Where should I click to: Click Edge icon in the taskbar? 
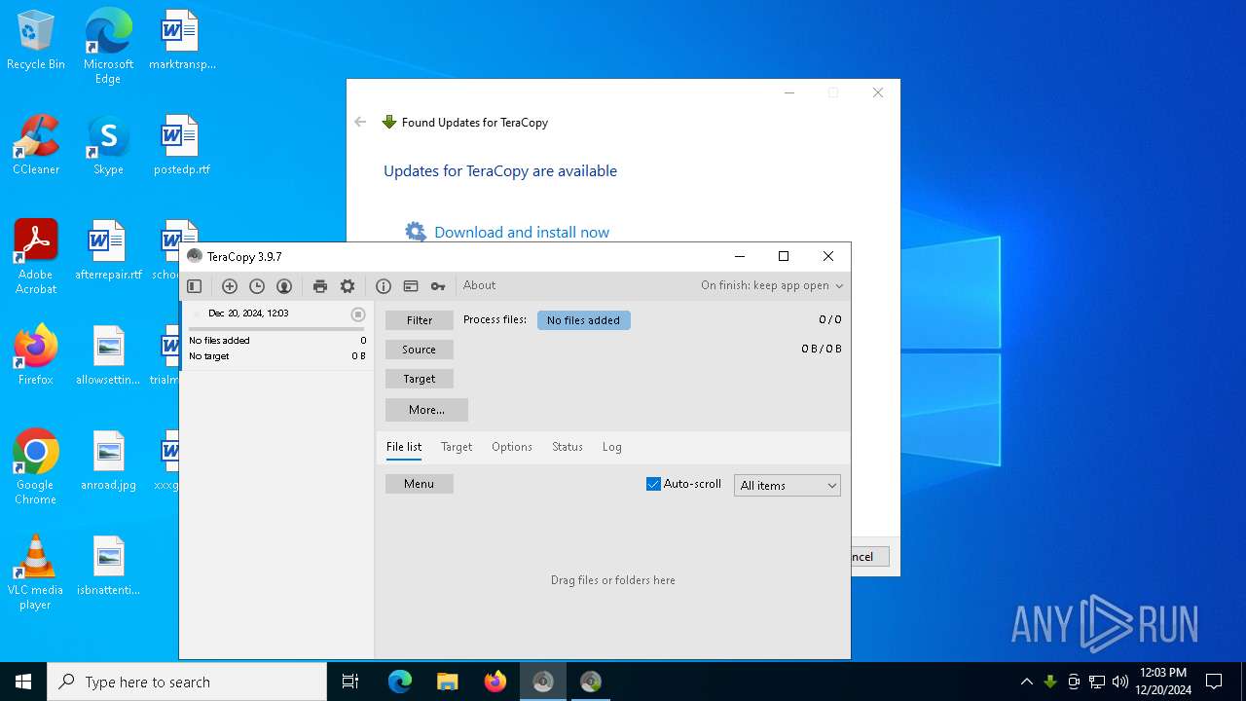[400, 682]
